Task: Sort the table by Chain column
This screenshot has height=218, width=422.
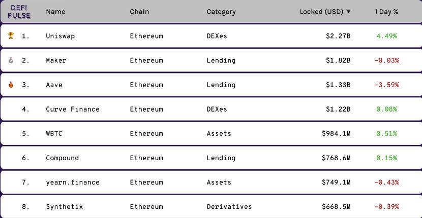Action: 139,12
